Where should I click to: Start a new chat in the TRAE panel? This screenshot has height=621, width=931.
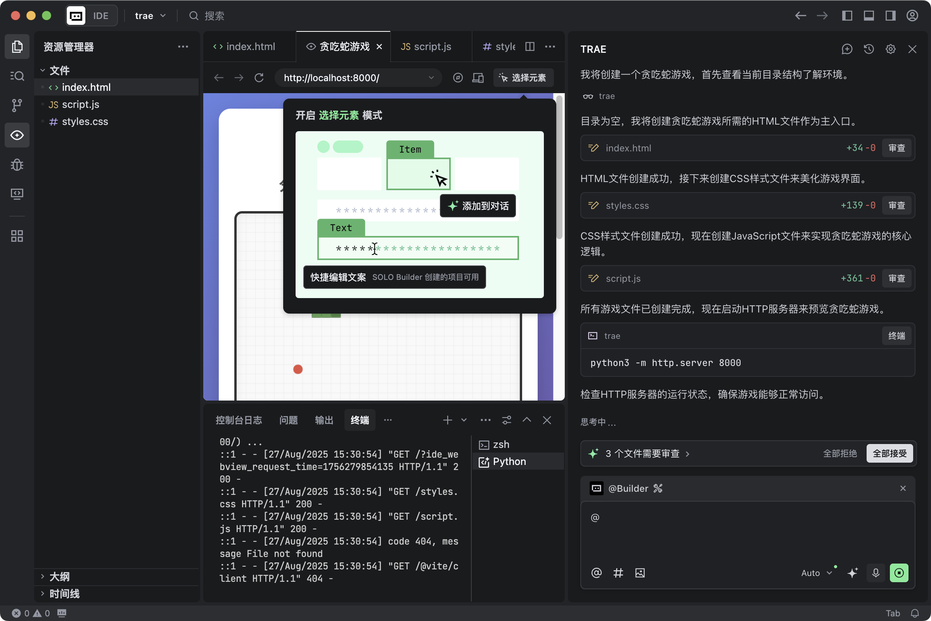tap(847, 49)
